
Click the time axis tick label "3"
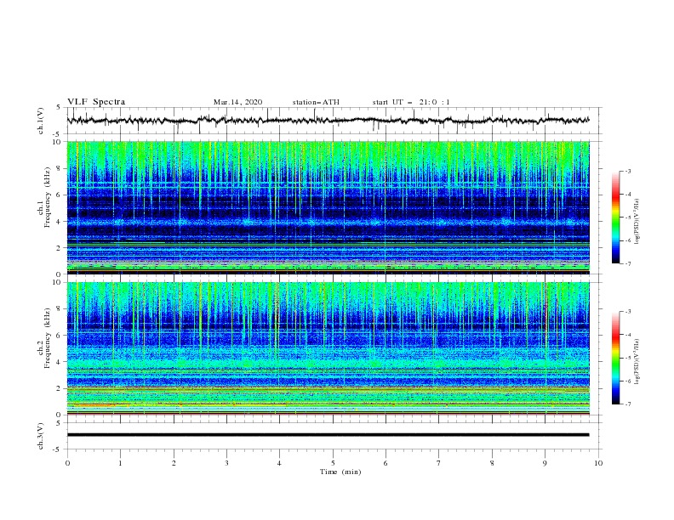click(226, 463)
